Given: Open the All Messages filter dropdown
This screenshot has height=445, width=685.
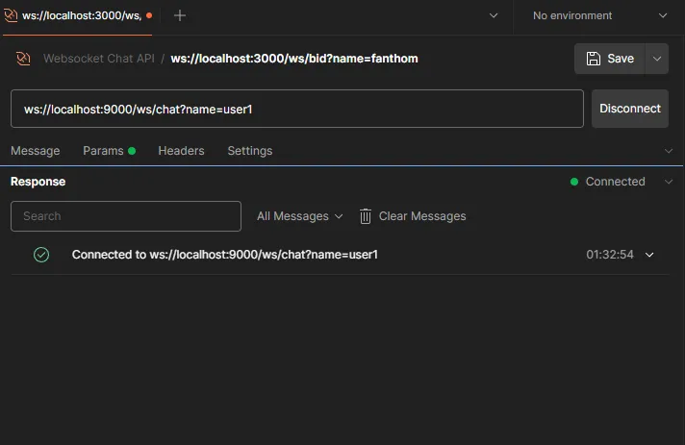Looking at the screenshot, I should (x=300, y=216).
